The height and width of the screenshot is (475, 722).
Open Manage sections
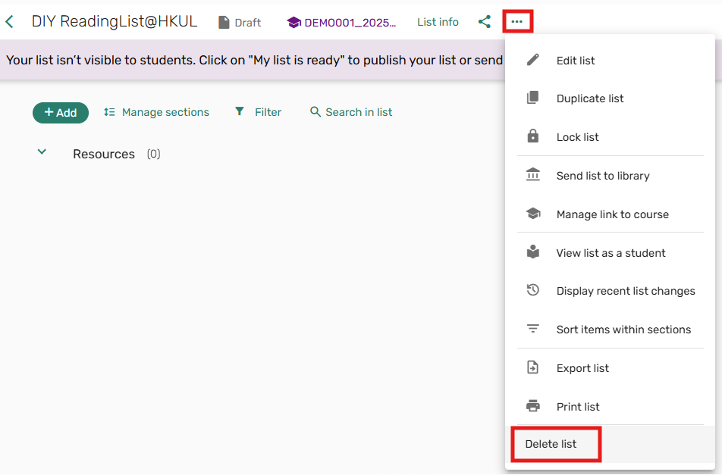156,112
